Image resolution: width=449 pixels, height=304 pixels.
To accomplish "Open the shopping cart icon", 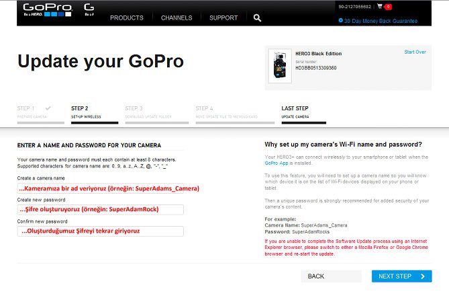I will (380, 6).
